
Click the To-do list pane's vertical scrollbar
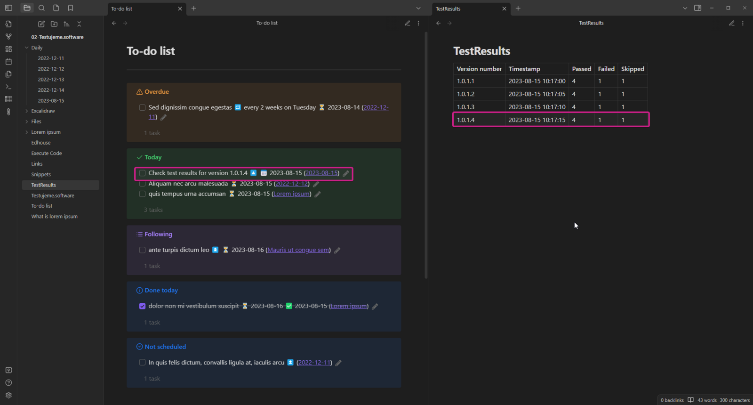[x=426, y=155]
